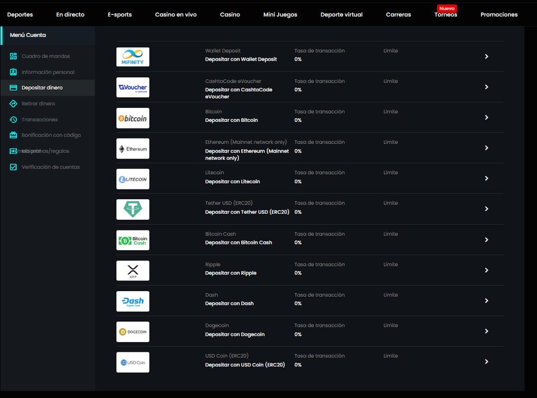The height and width of the screenshot is (398, 537).
Task: Click the Ethereum logo tile
Action: (133, 149)
